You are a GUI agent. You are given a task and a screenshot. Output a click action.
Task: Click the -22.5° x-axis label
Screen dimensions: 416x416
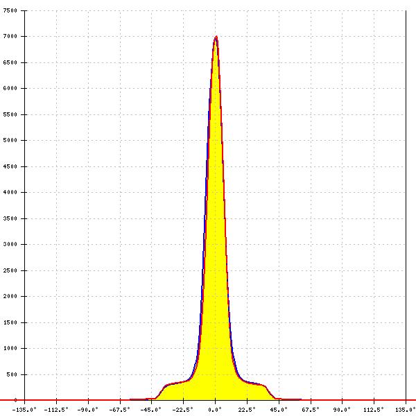pyautogui.click(x=183, y=410)
